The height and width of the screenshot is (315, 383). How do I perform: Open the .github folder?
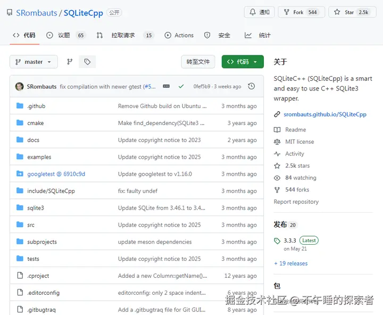point(36,106)
